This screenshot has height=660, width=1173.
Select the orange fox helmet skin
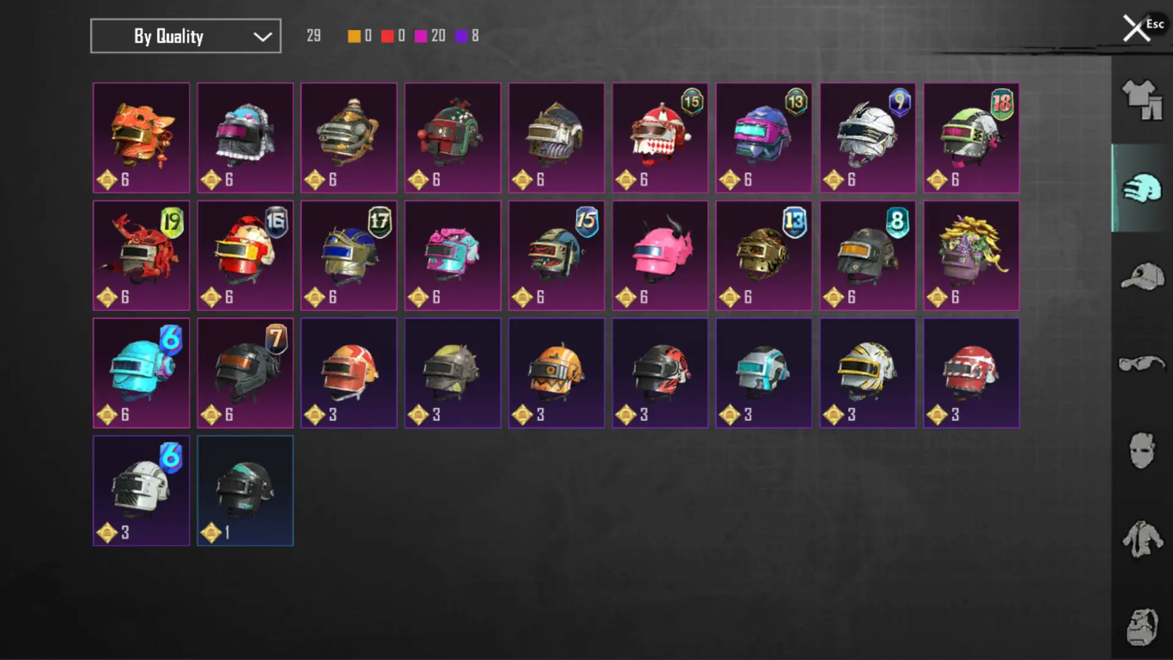coord(141,138)
